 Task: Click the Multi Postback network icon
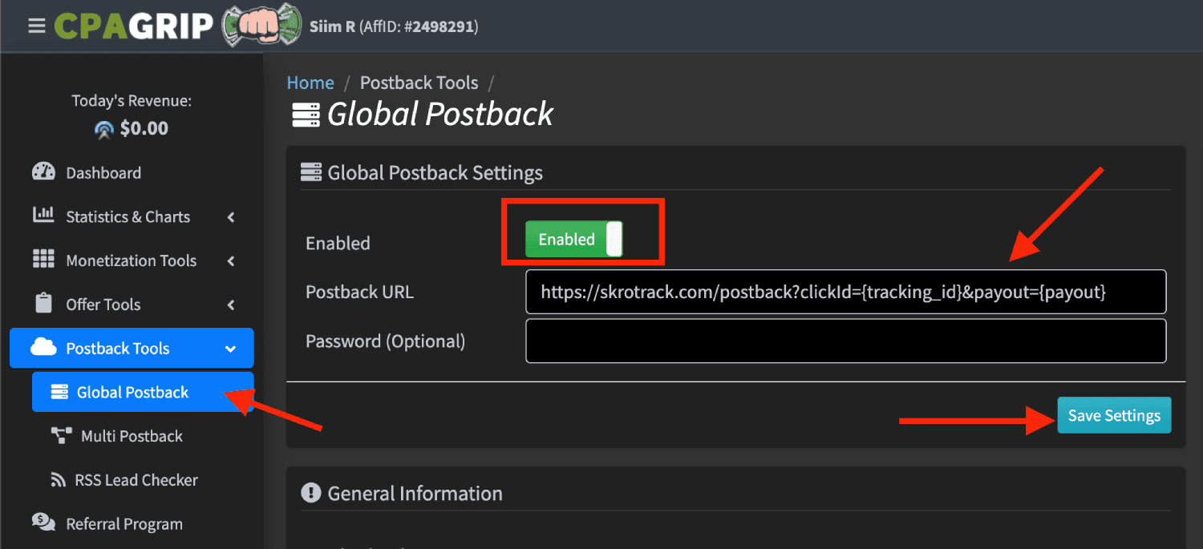62,436
